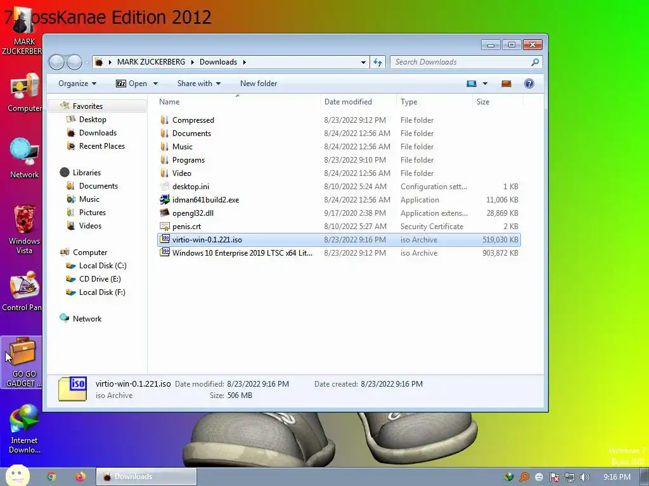The height and width of the screenshot is (486, 649).
Task: Expand the view options dropdown arrow
Action: [x=485, y=84]
